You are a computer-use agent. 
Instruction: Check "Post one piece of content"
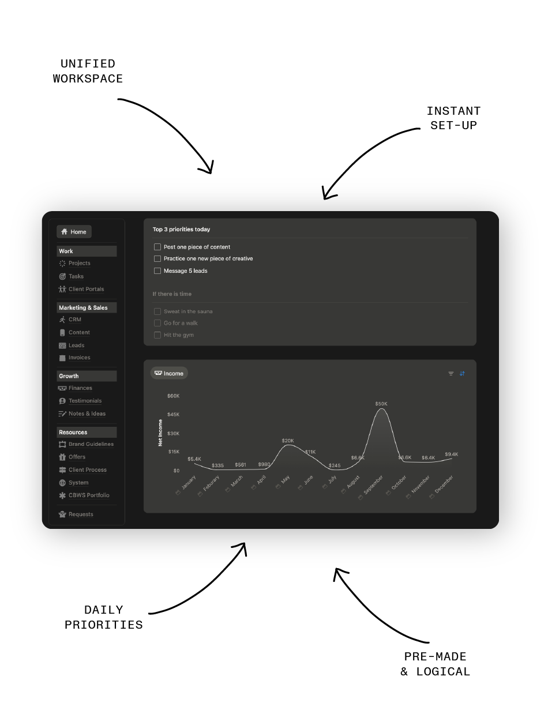(157, 247)
